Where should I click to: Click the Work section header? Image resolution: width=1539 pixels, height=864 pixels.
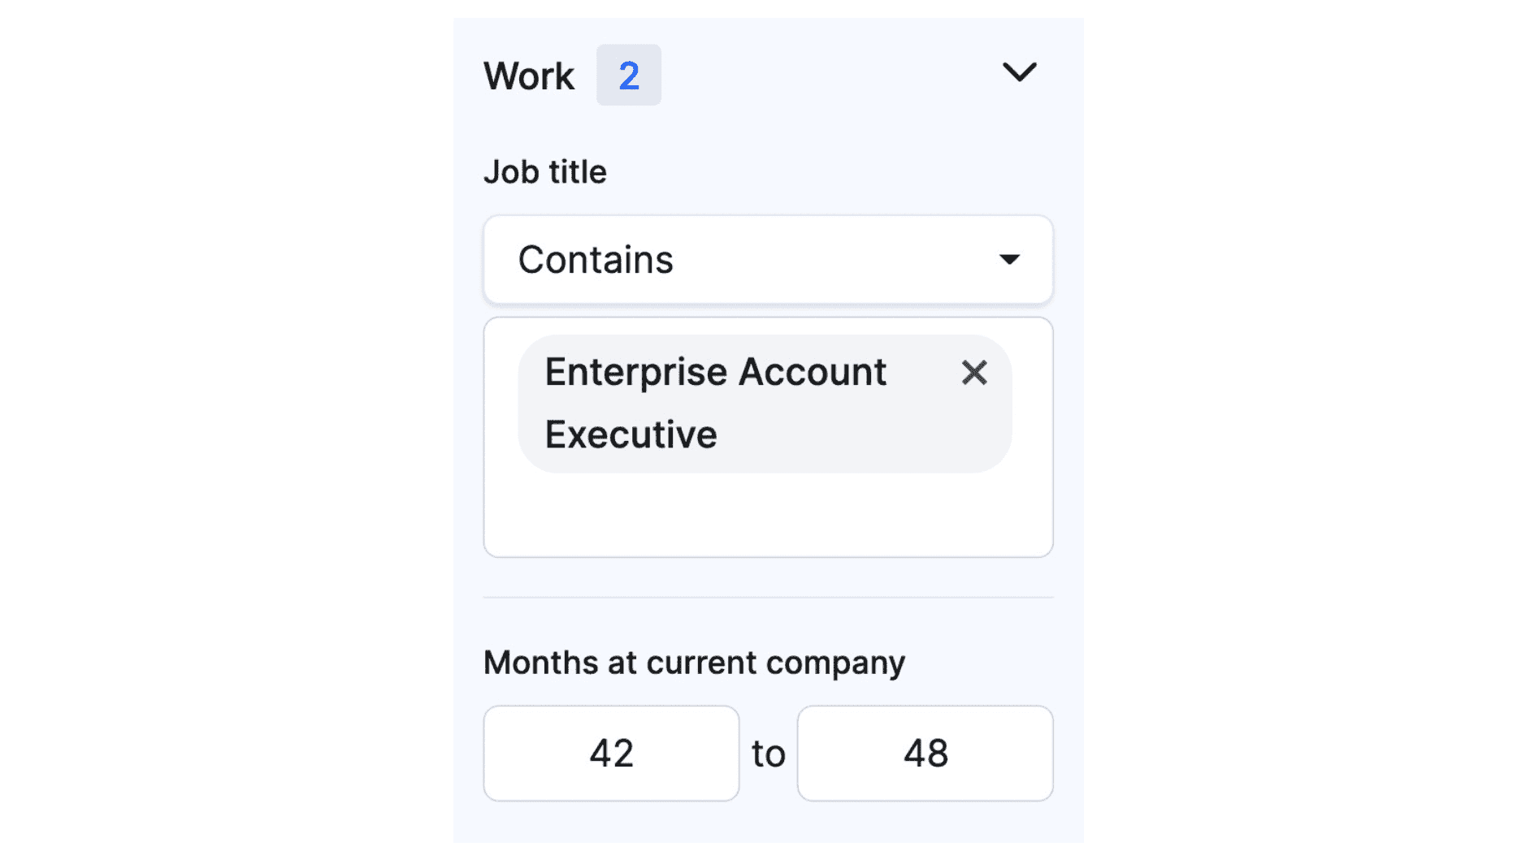[x=529, y=75]
